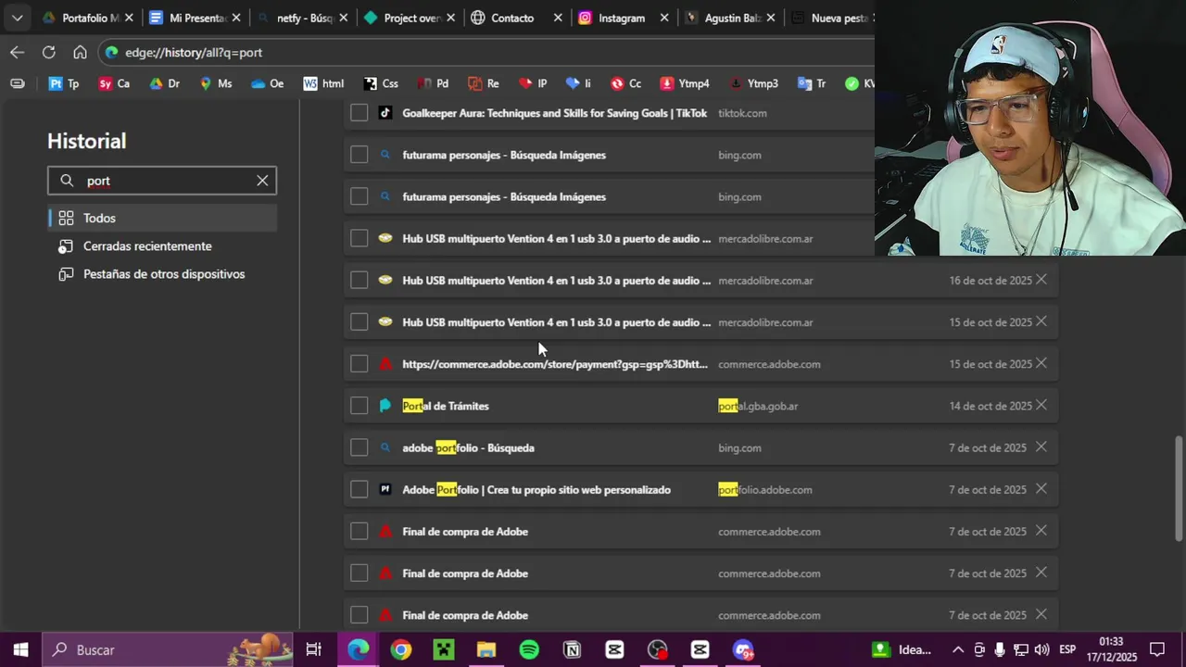1186x667 pixels.
Task: Click the history page vertical scrollbar thumb
Action: tap(1180, 488)
